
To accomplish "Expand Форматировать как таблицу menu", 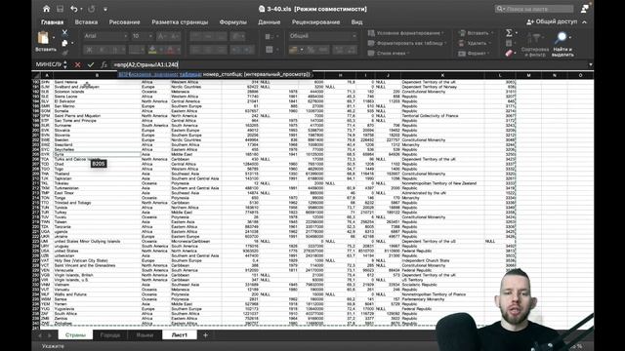I will (407, 43).
